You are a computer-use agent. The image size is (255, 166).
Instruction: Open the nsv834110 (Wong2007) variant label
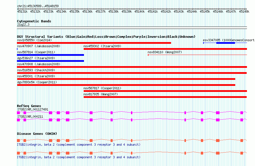[x=165, y=52]
